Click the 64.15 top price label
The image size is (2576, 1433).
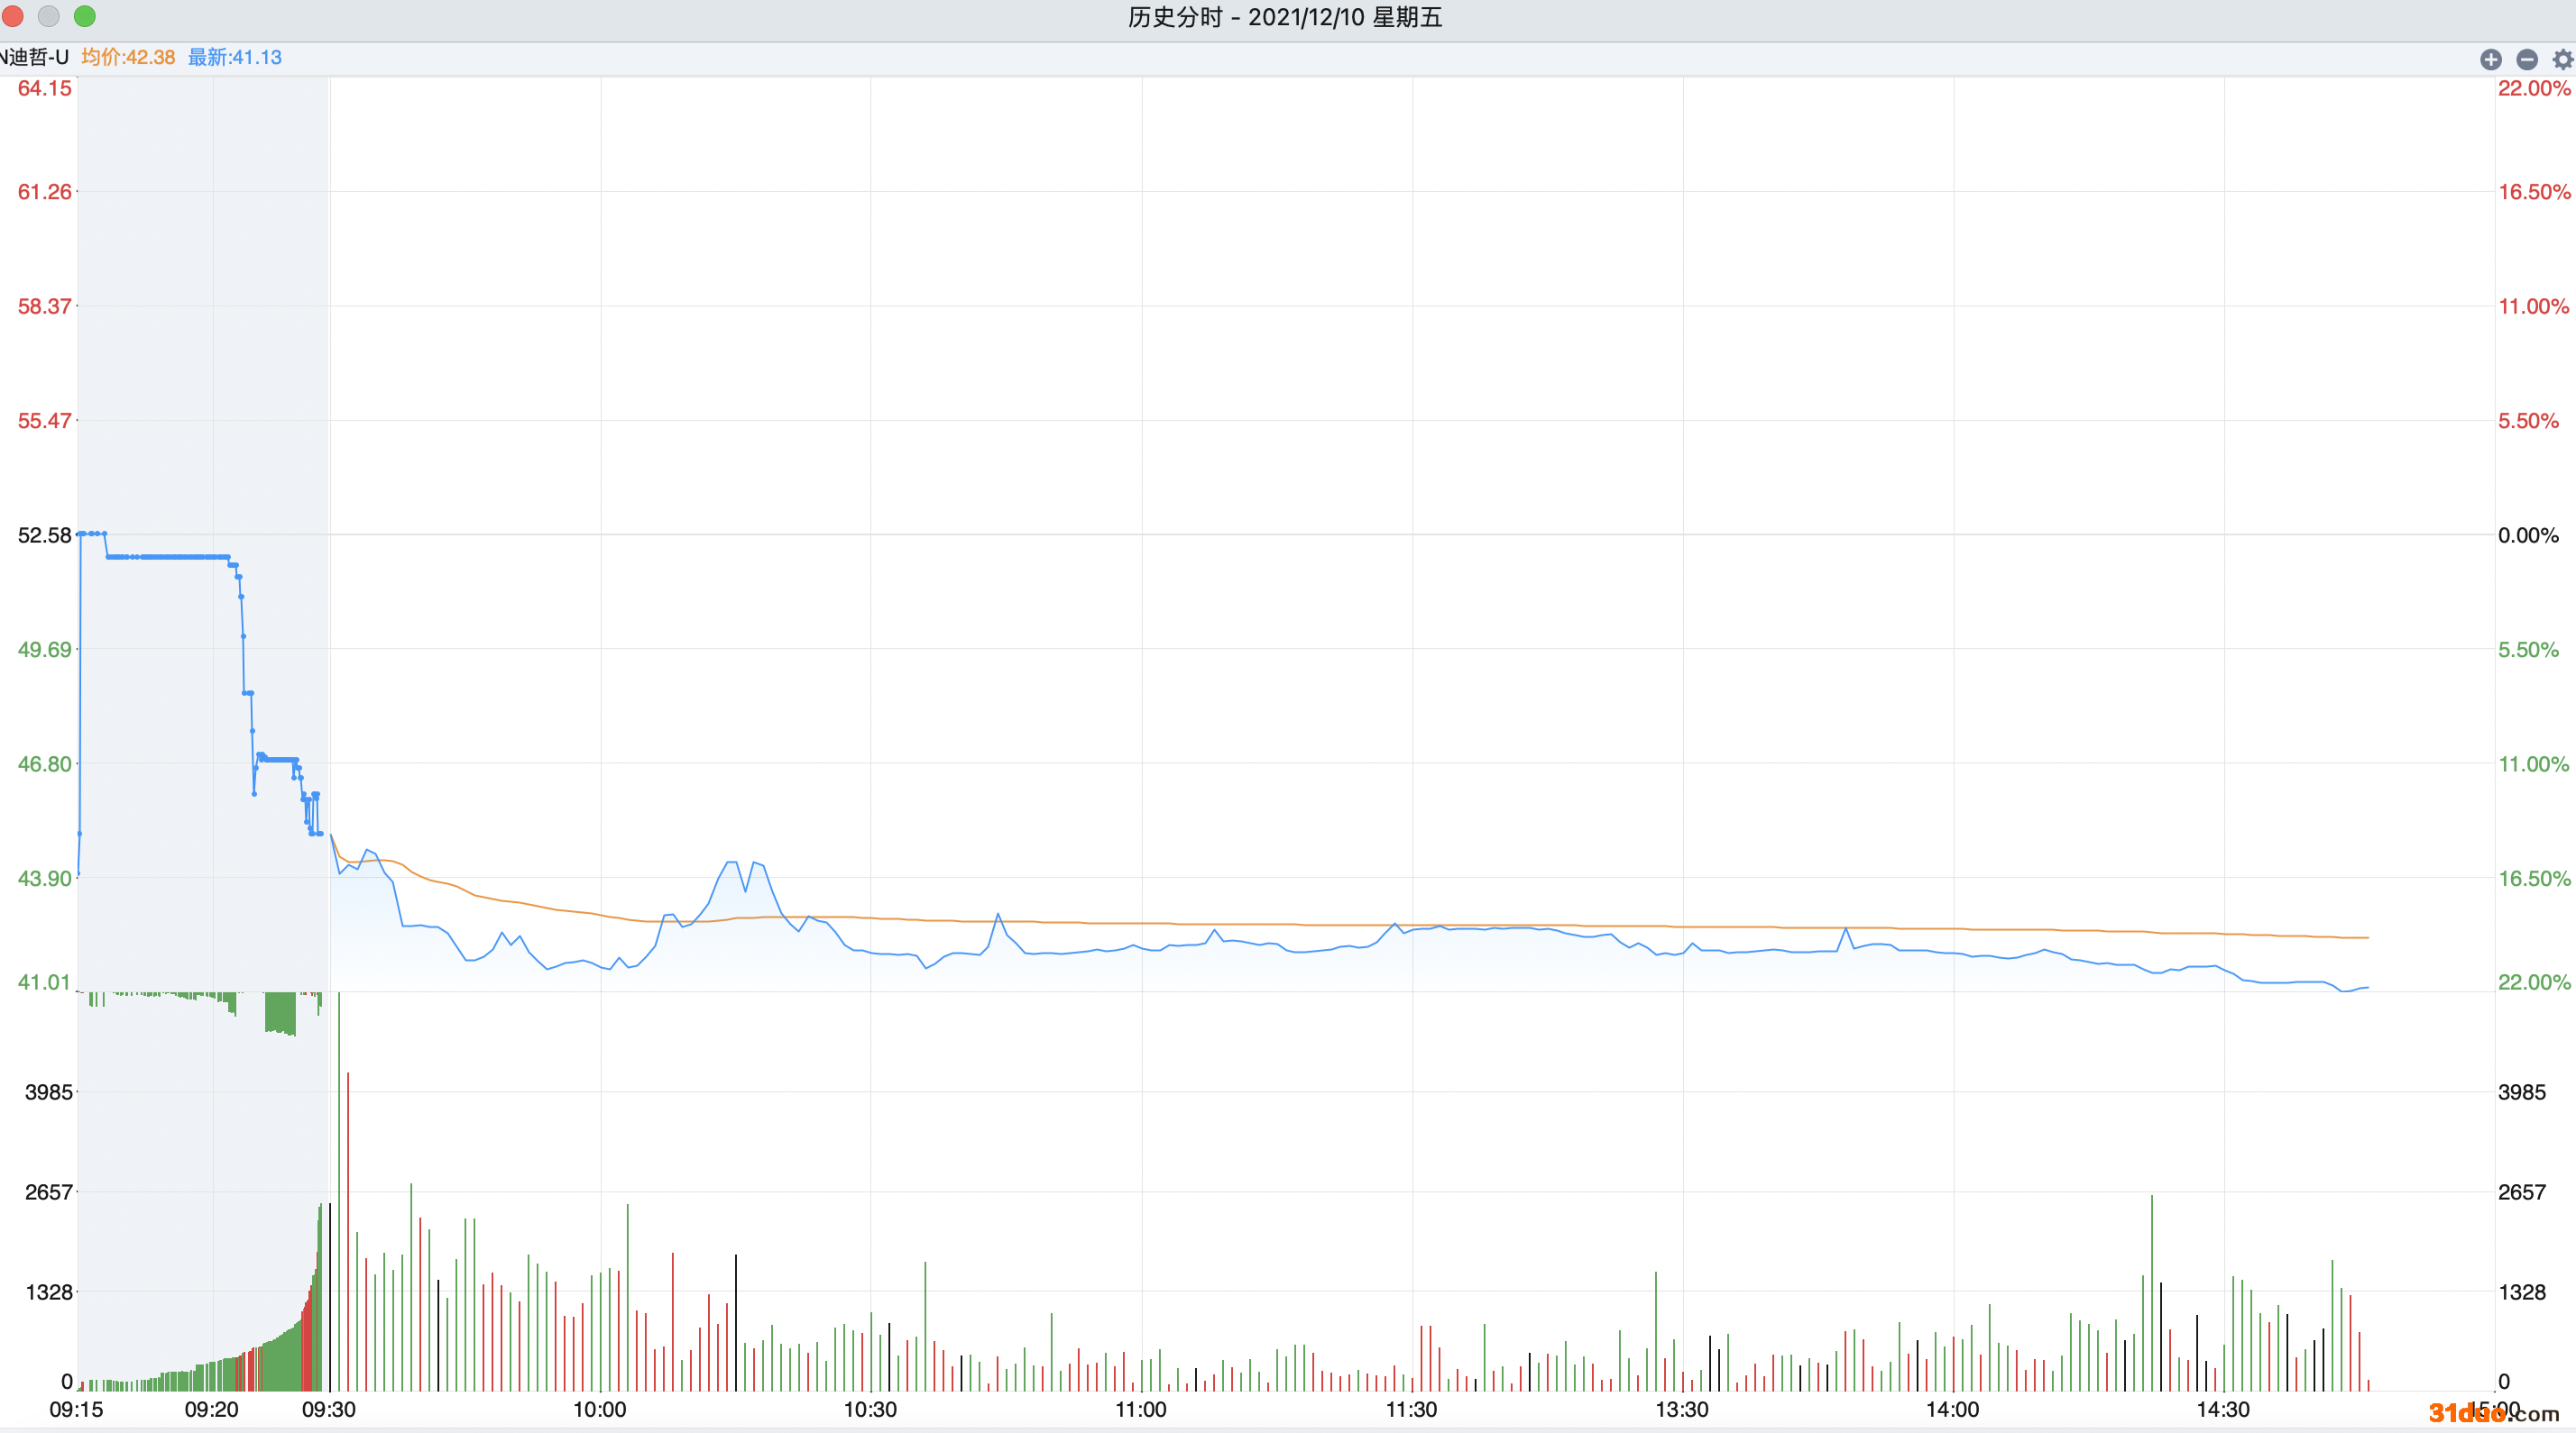[x=45, y=88]
